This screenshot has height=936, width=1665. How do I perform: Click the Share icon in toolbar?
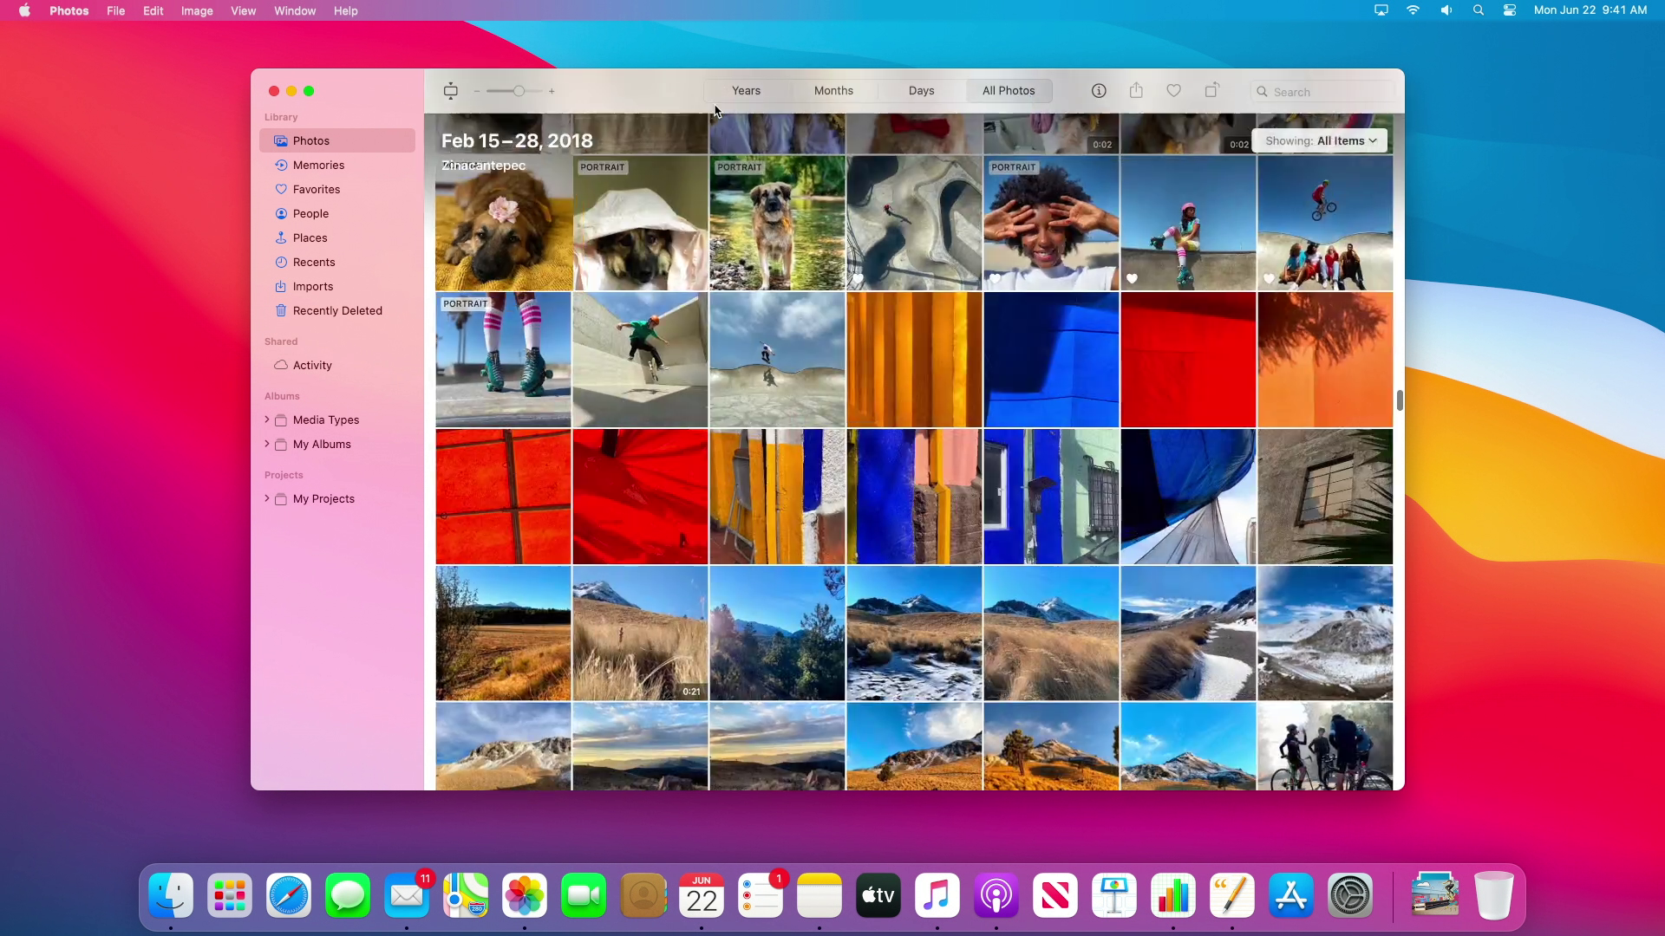point(1136,90)
